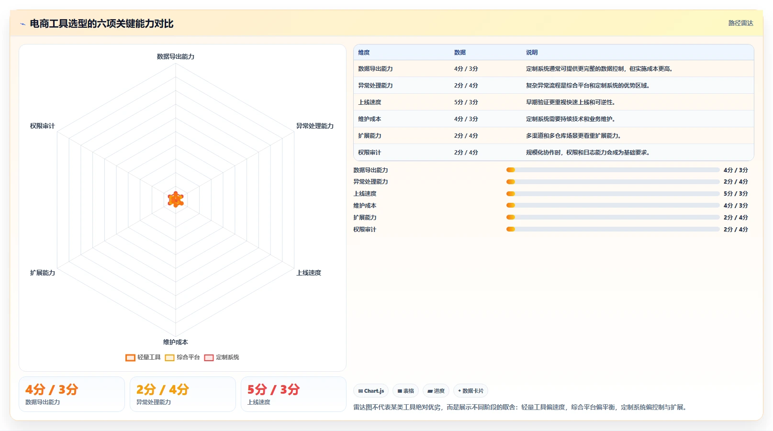Open the 4分 / 3分 数据导出能力 stat card

tap(72, 394)
